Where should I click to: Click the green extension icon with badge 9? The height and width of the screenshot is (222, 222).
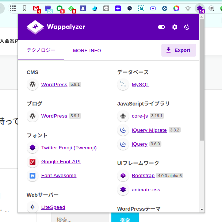pyautogui.click(x=60, y=9)
